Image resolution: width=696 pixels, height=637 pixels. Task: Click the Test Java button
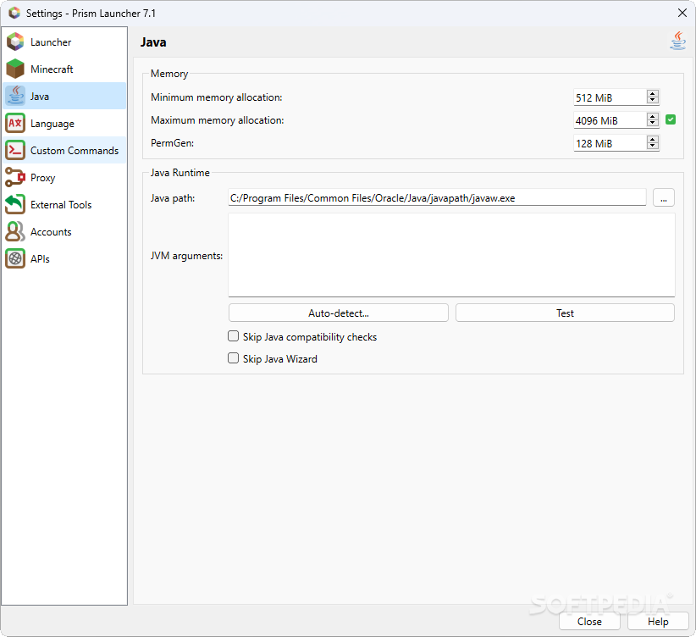565,313
